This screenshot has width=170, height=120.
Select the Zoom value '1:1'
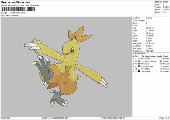pos(164,12)
